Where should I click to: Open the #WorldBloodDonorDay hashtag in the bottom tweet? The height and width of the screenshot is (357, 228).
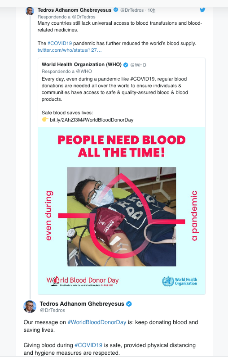click(97, 322)
